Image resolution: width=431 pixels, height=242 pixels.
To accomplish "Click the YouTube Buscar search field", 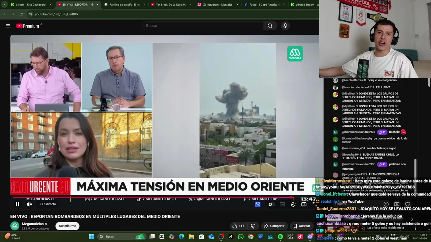I will pos(203,26).
